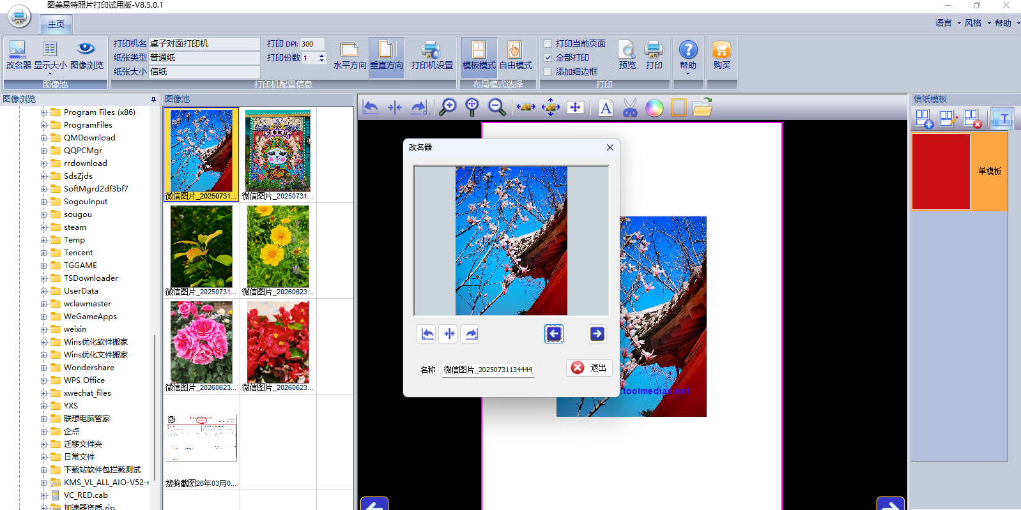Expand the steam folder node
This screenshot has height=510, width=1021.
tap(43, 227)
